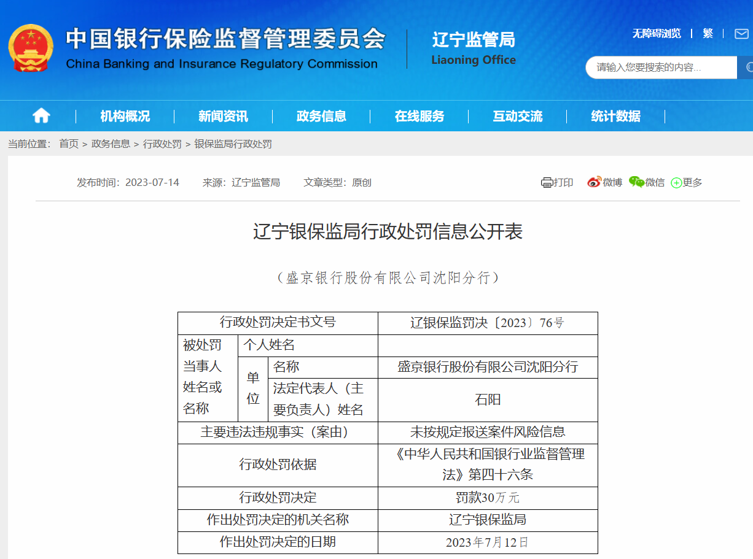Open the 机构概况 menu
Screen dimensions: 753x559
click(125, 116)
